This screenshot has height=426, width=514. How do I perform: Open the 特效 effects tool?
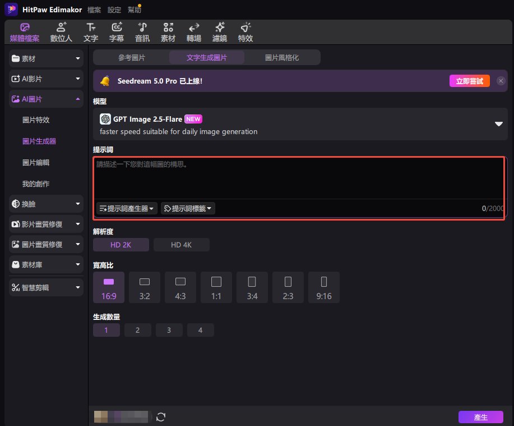(x=246, y=33)
